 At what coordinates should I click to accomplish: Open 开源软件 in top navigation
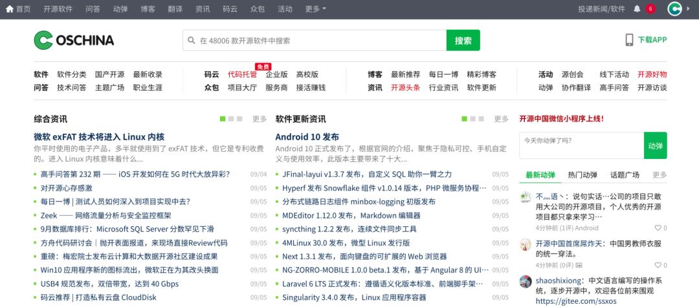tap(58, 9)
